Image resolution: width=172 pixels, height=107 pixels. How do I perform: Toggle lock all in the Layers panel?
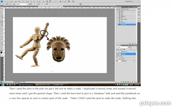[x=124, y=49]
